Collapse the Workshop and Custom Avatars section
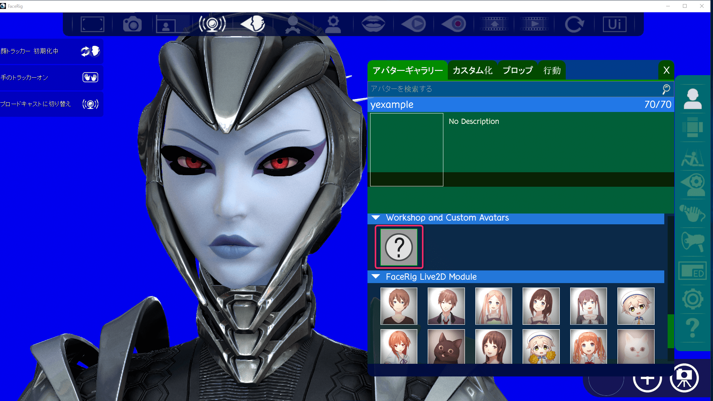The width and height of the screenshot is (713, 401). click(x=376, y=218)
